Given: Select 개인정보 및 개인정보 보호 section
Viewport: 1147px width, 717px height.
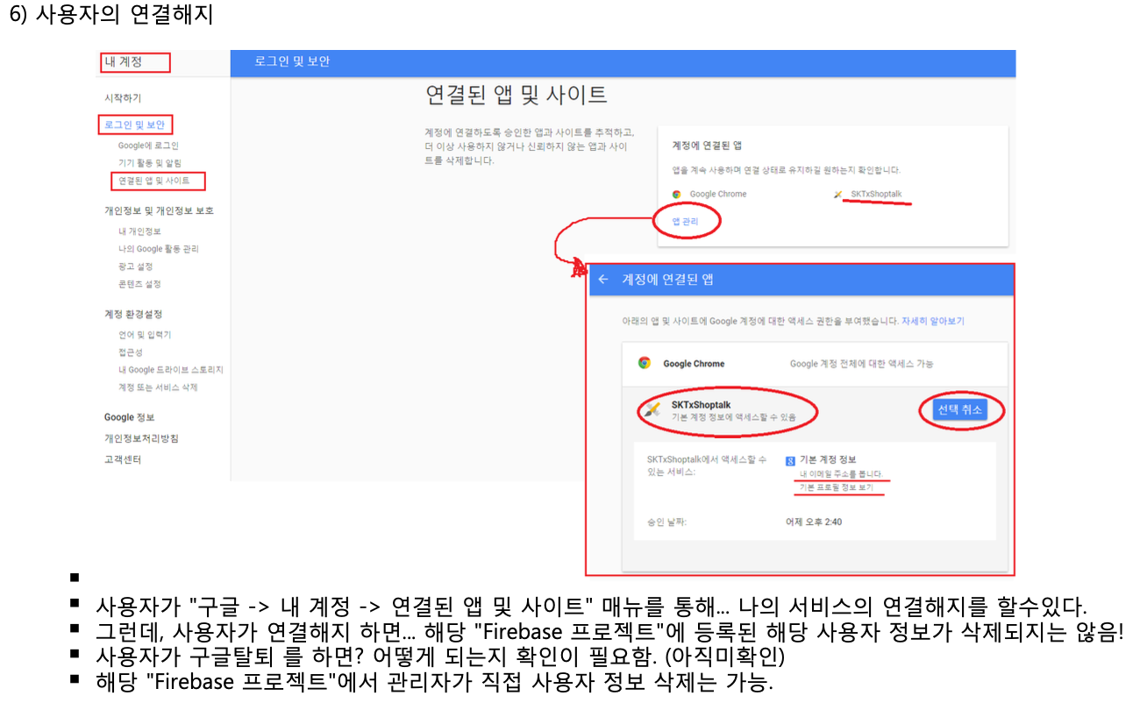Looking at the screenshot, I should click(x=159, y=210).
